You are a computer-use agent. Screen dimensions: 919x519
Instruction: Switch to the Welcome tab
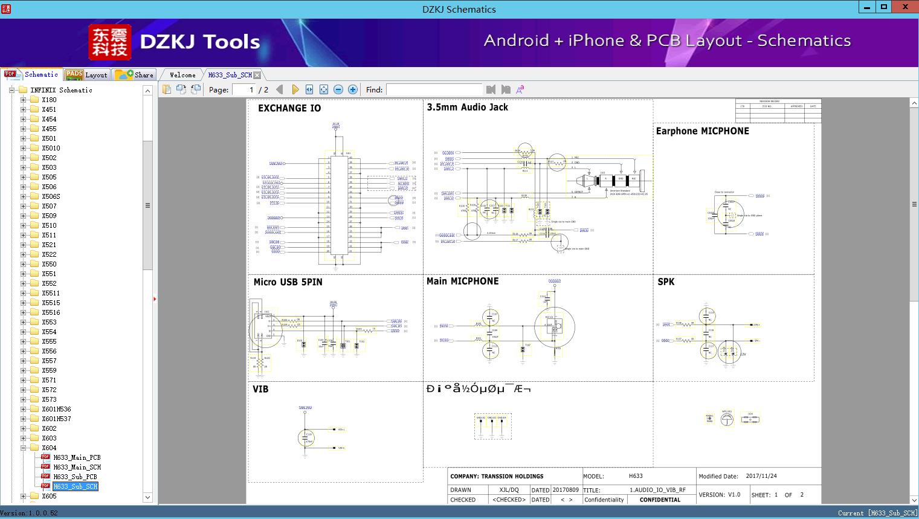pos(182,75)
